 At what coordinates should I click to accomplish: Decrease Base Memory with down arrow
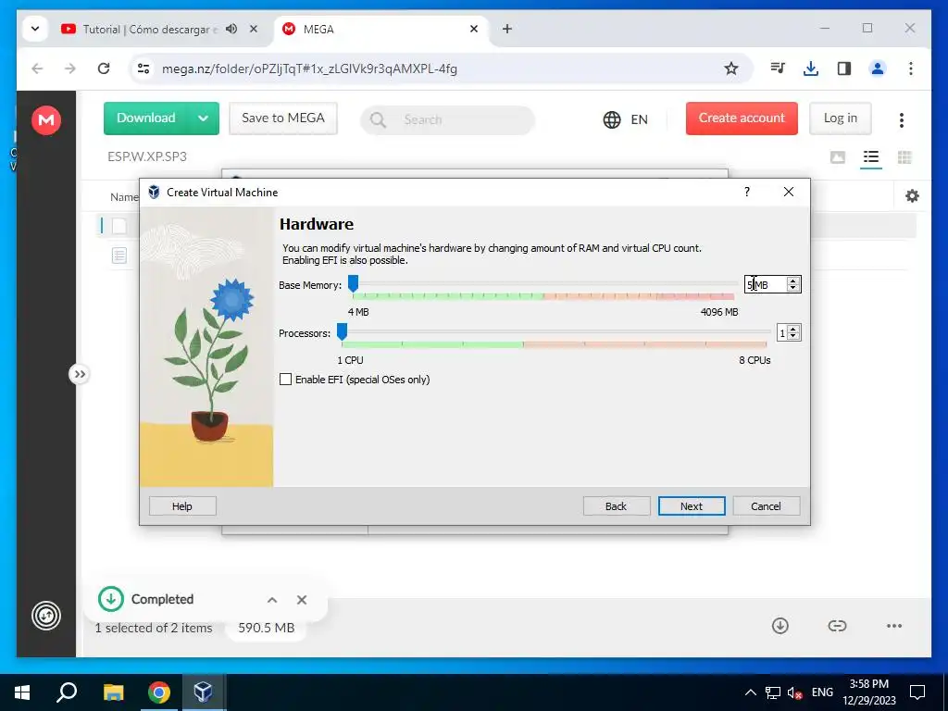[x=793, y=289]
